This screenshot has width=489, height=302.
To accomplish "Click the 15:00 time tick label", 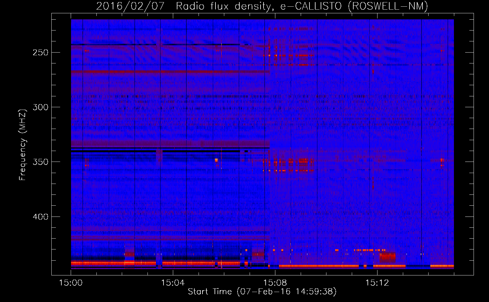I will tap(71, 283).
